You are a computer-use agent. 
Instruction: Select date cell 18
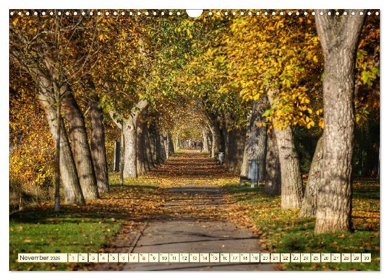[x=245, y=258]
